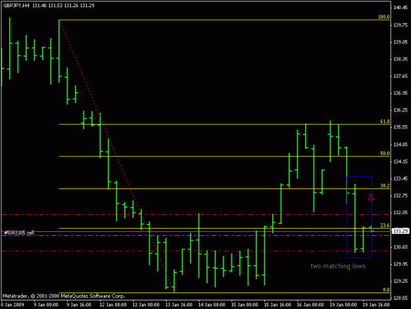Image resolution: width=411 pixels, height=309 pixels.
Task: Click price scale value 136.25
Action: [400, 110]
